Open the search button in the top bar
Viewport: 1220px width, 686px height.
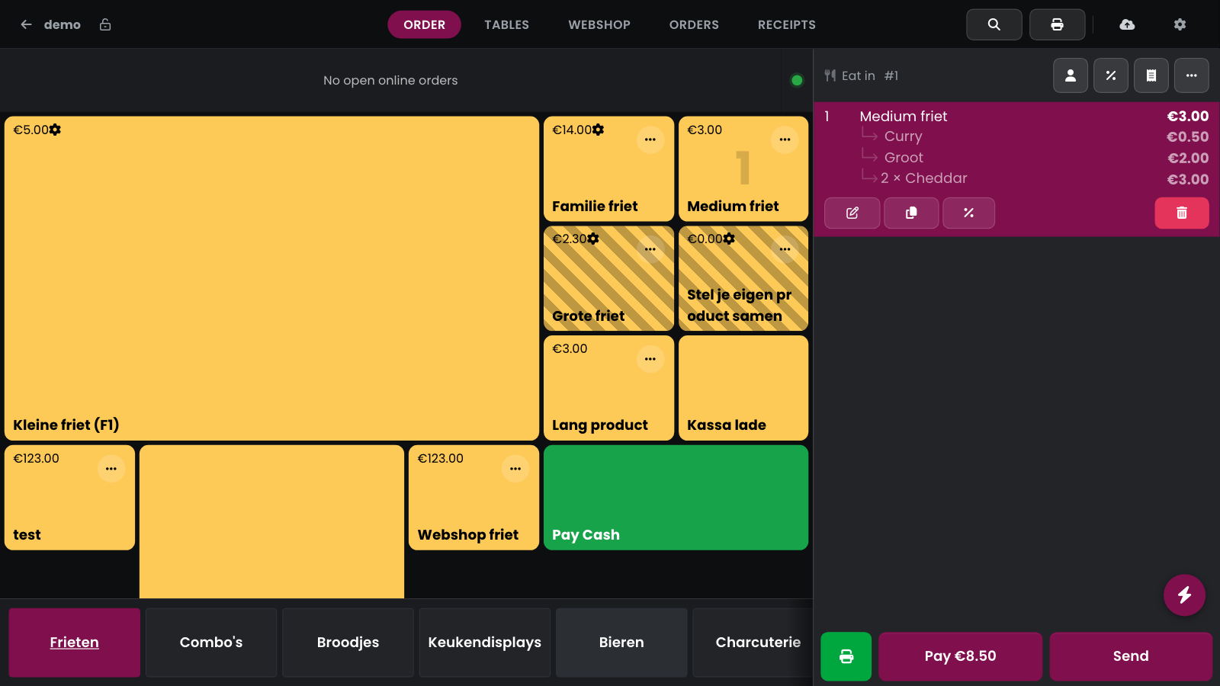[x=994, y=24]
